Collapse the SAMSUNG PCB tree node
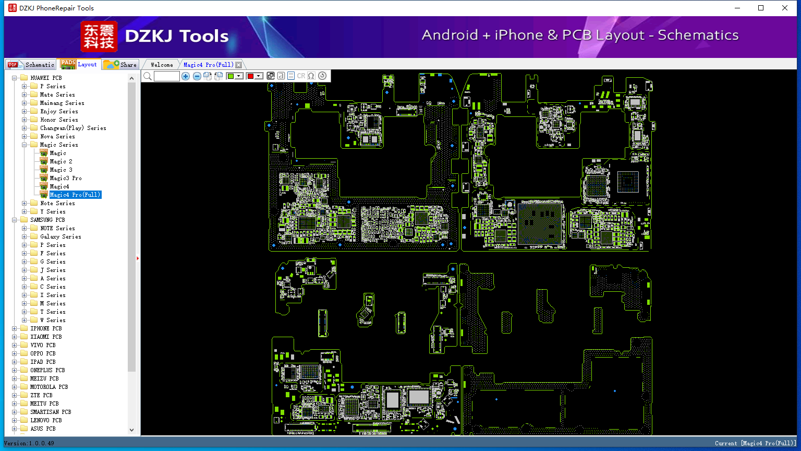The width and height of the screenshot is (801, 451). tap(15, 220)
